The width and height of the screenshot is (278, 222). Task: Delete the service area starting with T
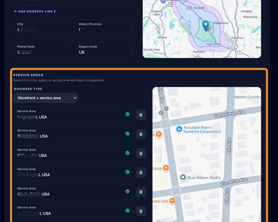click(x=141, y=134)
